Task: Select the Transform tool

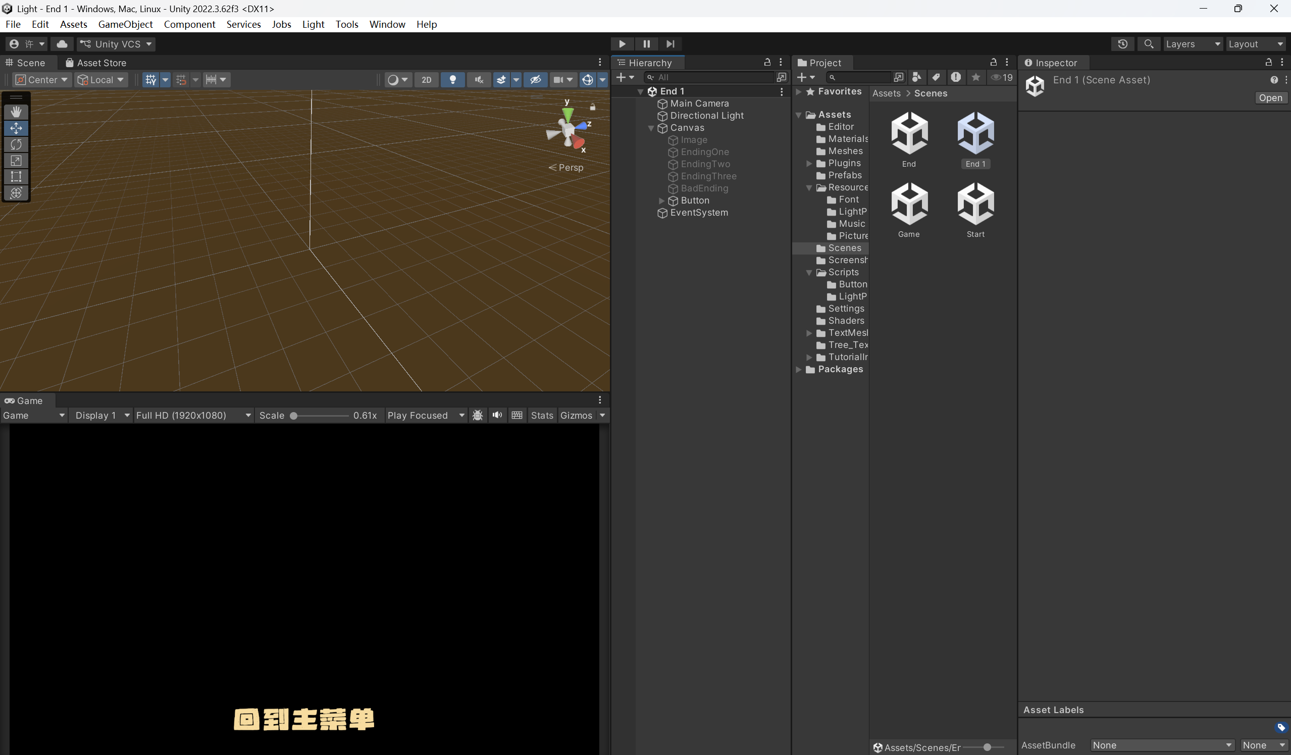Action: coord(16,193)
